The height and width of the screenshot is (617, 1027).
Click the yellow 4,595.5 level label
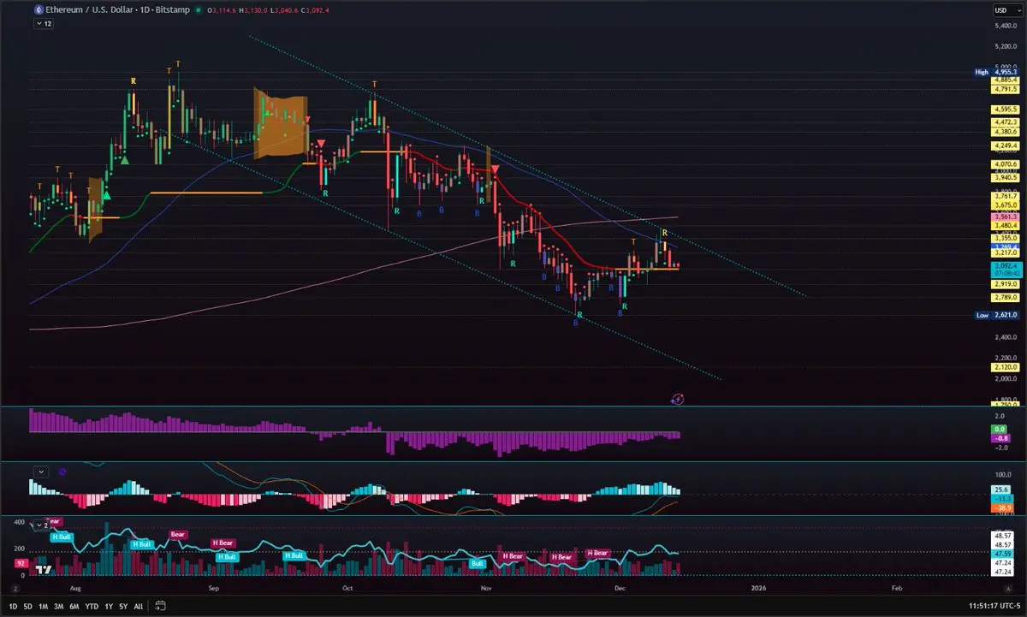pyautogui.click(x=1004, y=110)
